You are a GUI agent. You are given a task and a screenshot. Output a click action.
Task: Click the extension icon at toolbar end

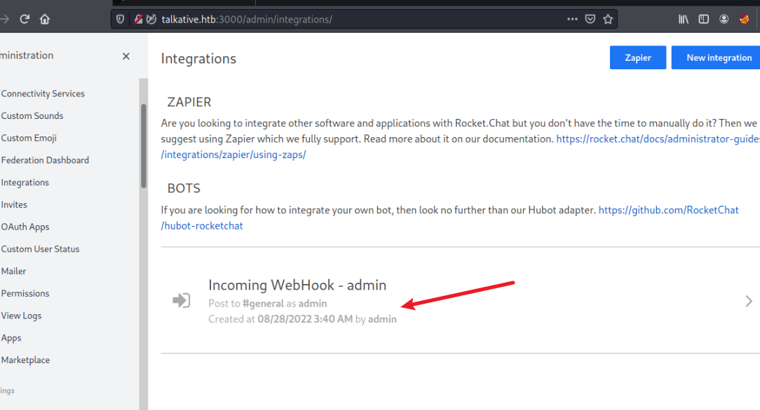(x=745, y=20)
